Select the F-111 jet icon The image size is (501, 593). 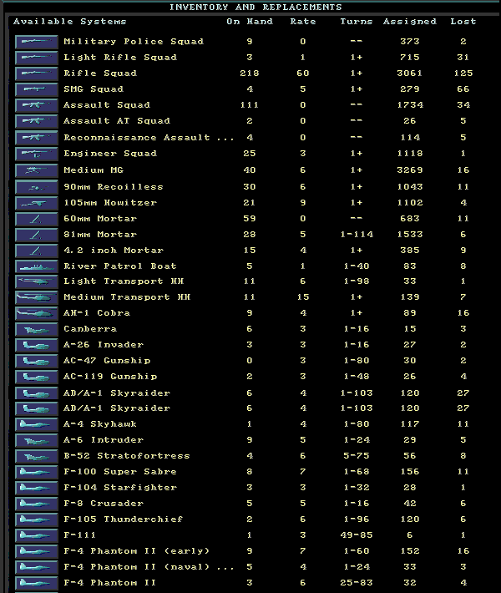coord(37,535)
